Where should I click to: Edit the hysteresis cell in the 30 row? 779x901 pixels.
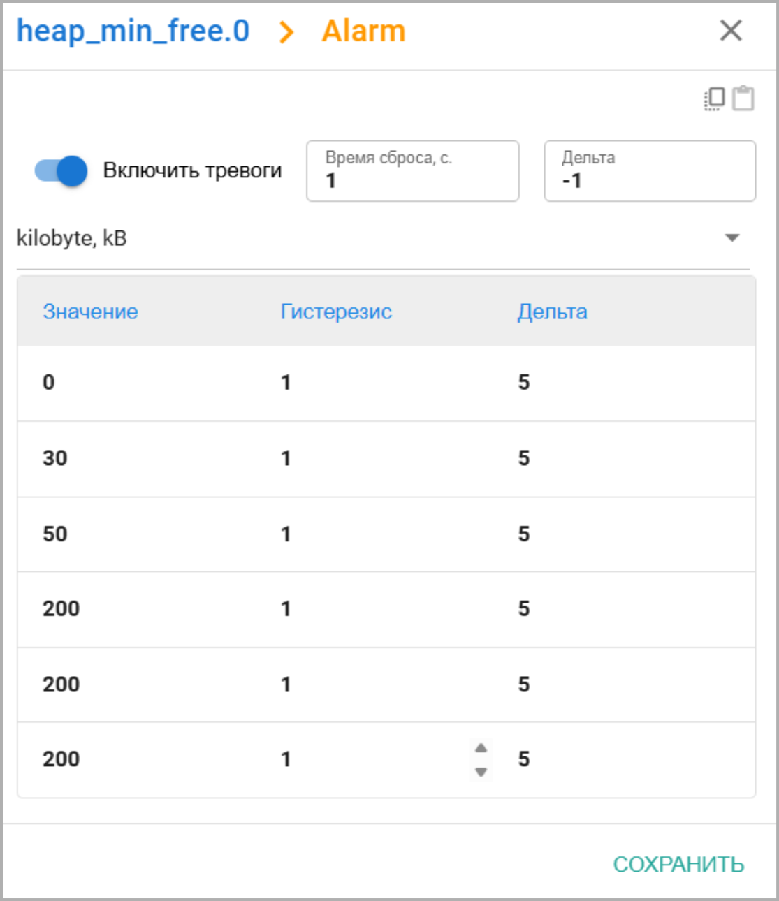click(x=286, y=458)
